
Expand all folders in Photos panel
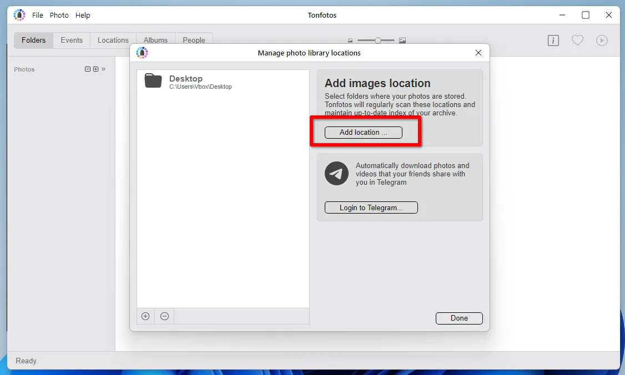click(x=95, y=69)
